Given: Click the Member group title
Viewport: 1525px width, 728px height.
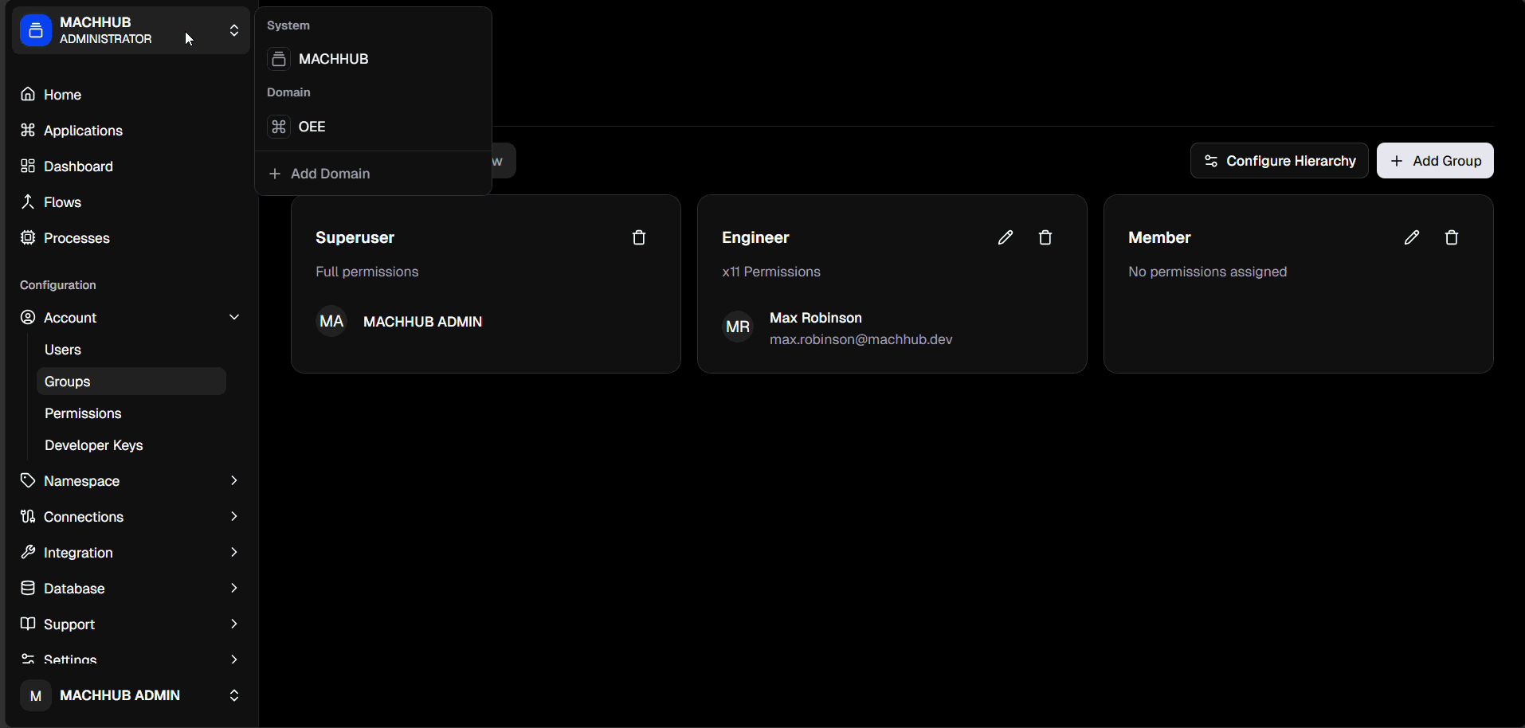Looking at the screenshot, I should (1159, 237).
